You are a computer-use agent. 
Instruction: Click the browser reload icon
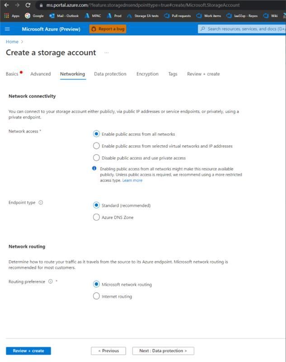tap(28, 5)
